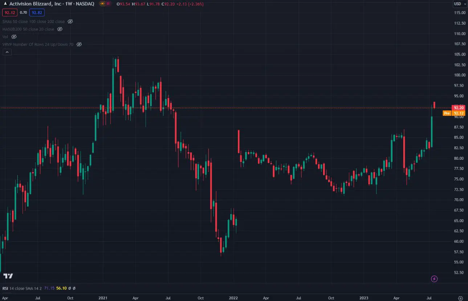The height and width of the screenshot is (301, 468).
Task: Open the TradingView logo at the chart's lower left
Action: pos(8,276)
